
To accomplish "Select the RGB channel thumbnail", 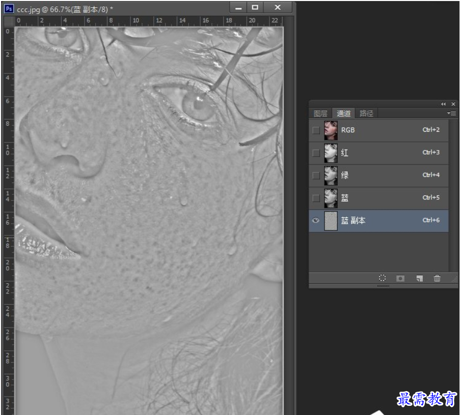I will 331,130.
